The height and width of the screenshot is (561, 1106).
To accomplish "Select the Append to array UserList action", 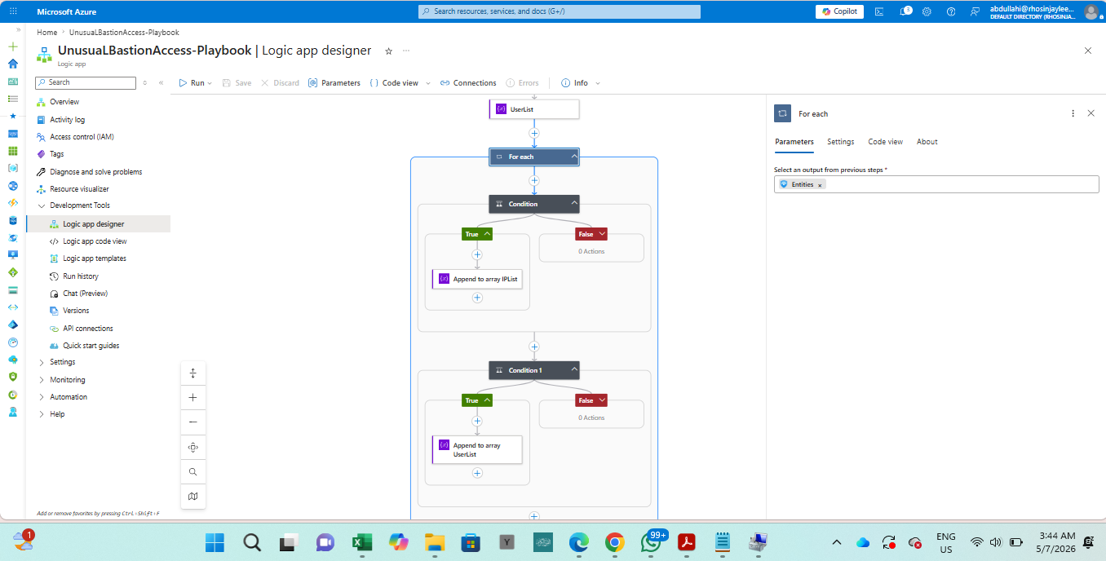I will point(477,449).
